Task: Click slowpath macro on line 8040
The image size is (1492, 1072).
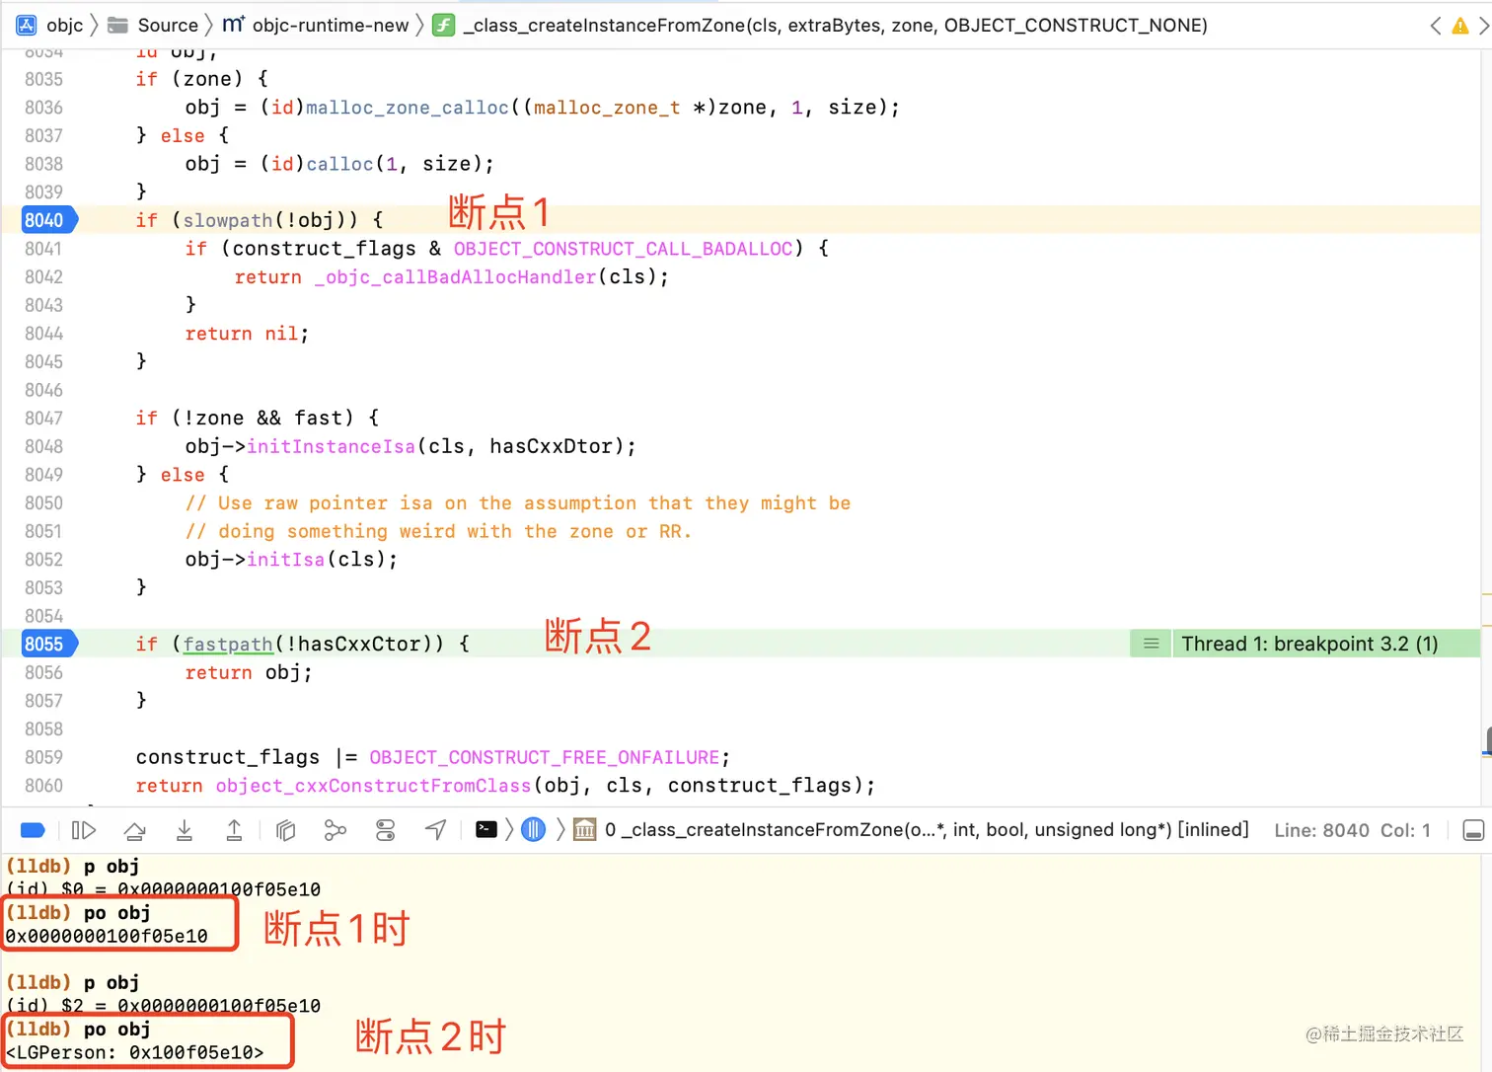Action: click(228, 220)
